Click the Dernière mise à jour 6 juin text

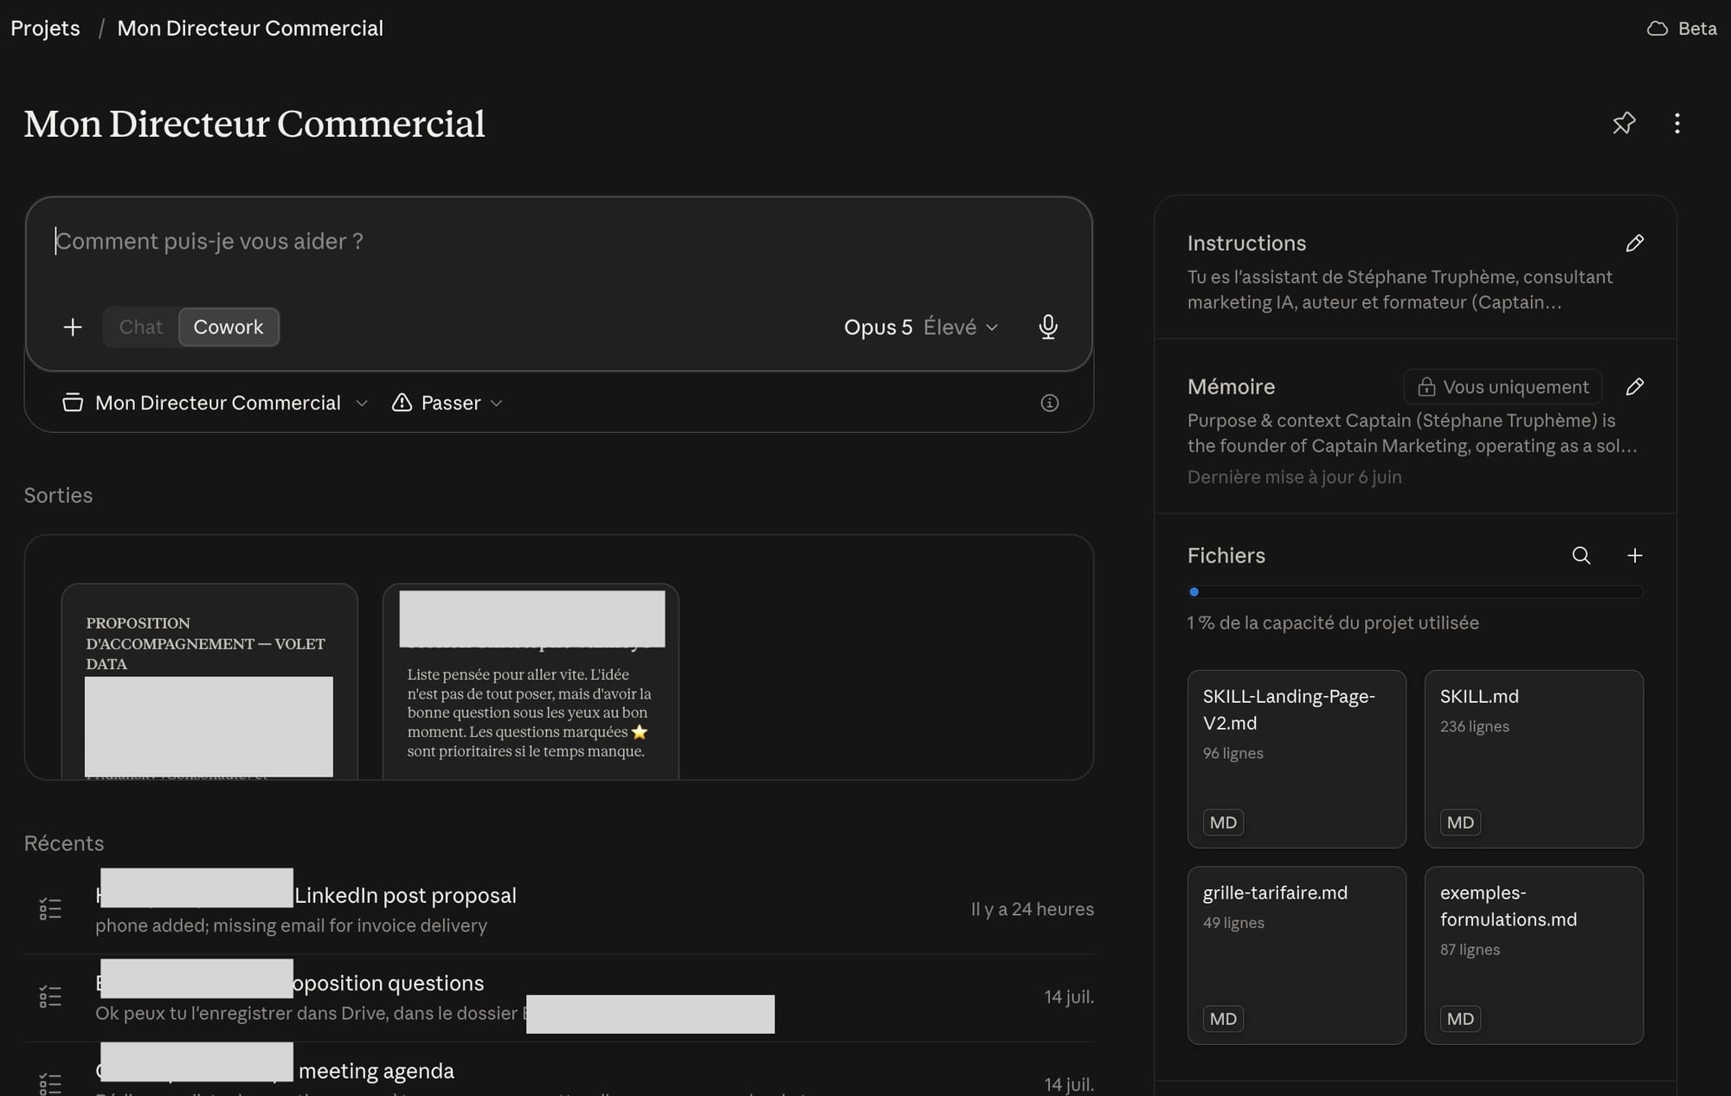coord(1294,477)
